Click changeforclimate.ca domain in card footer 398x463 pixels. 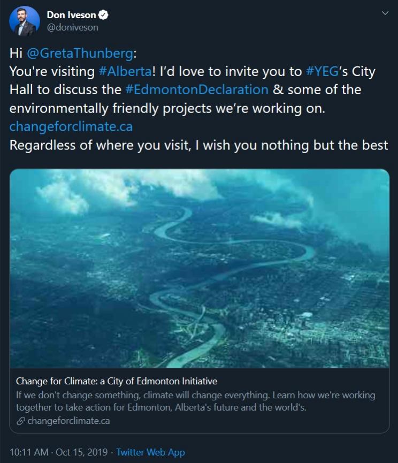click(x=68, y=421)
